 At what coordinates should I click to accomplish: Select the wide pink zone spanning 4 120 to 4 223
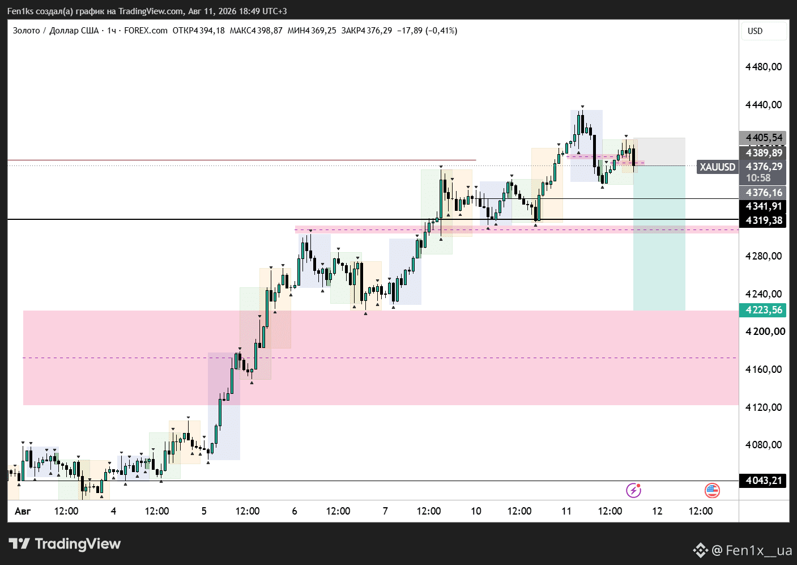(381, 358)
